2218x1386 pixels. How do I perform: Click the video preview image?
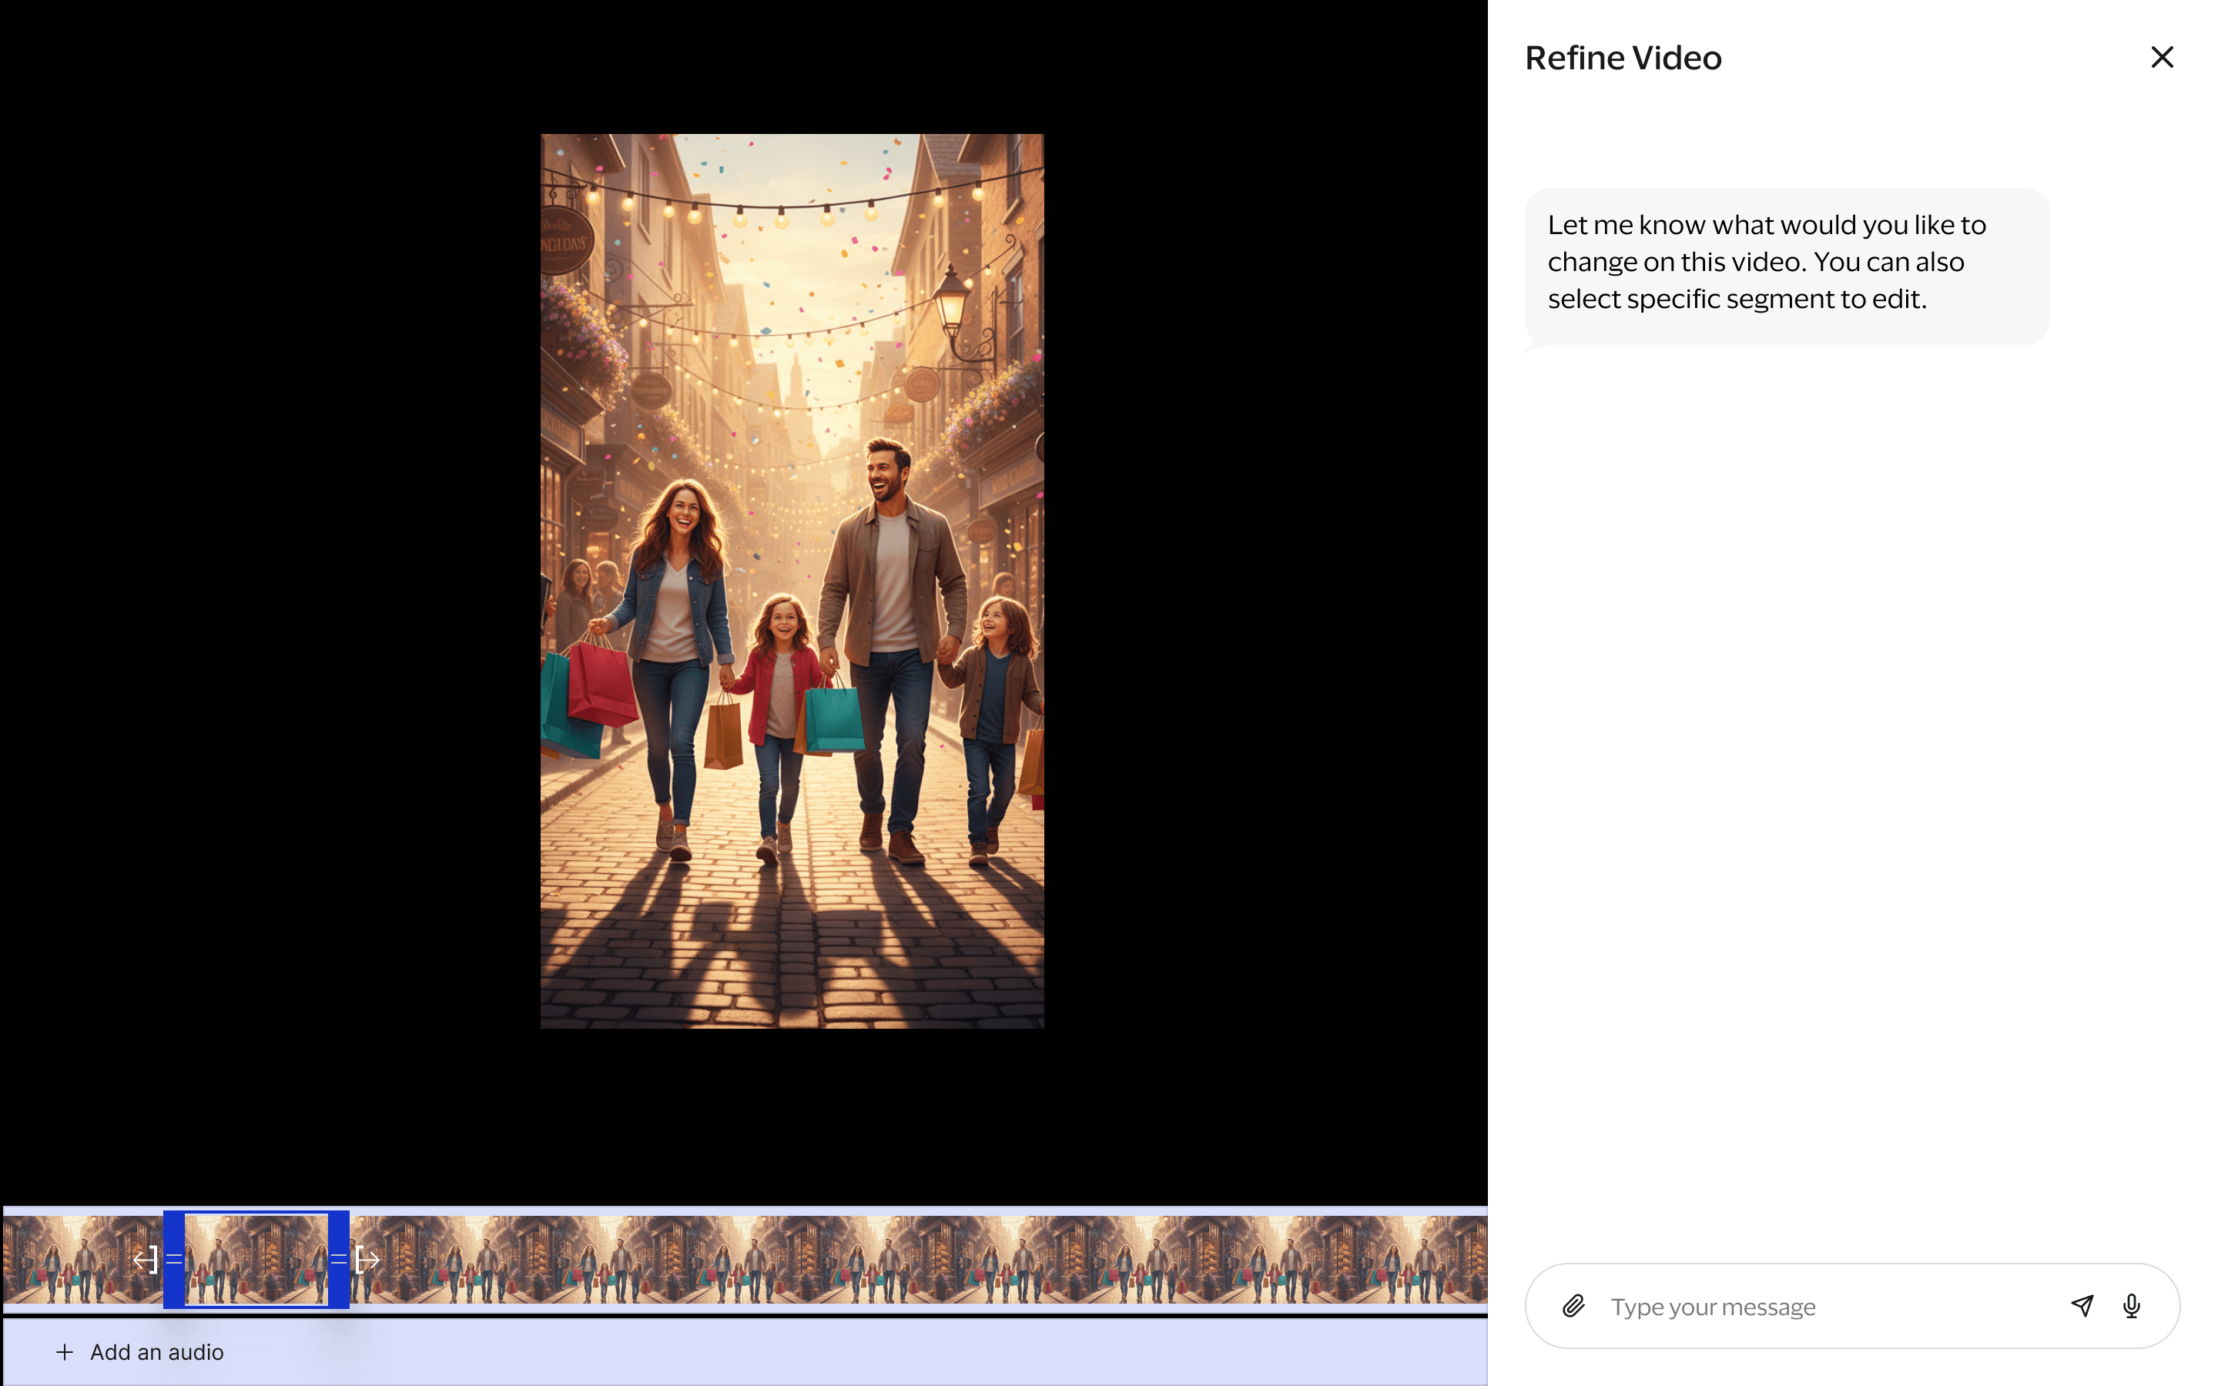(791, 581)
